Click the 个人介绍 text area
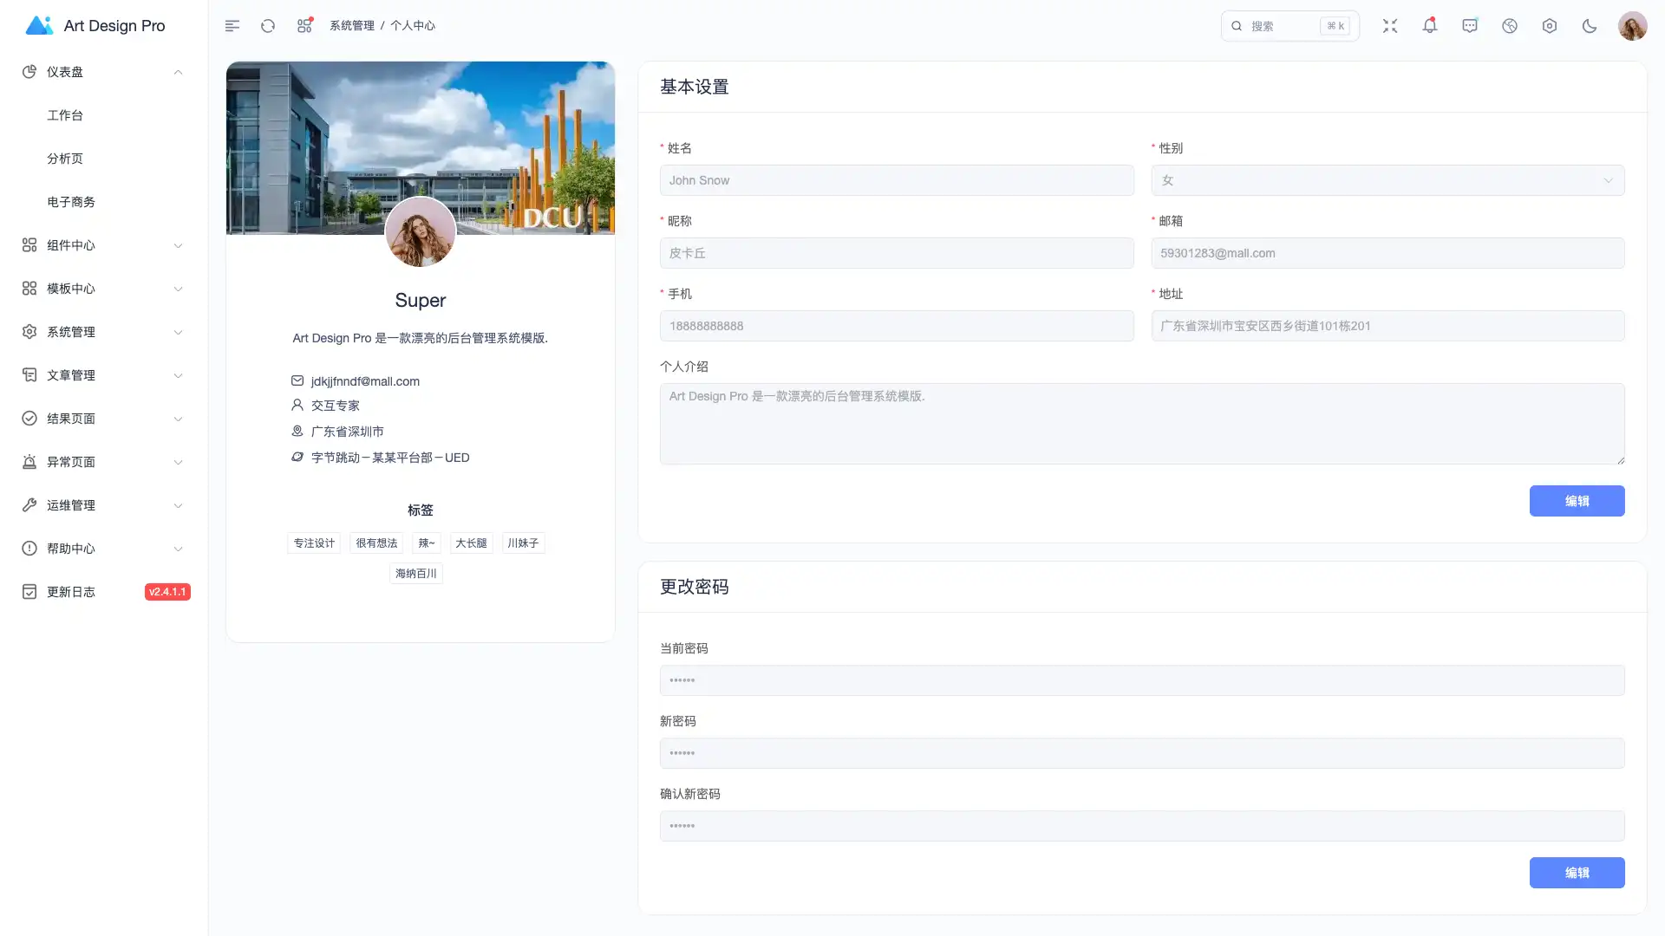1665x936 pixels. pos(1141,424)
